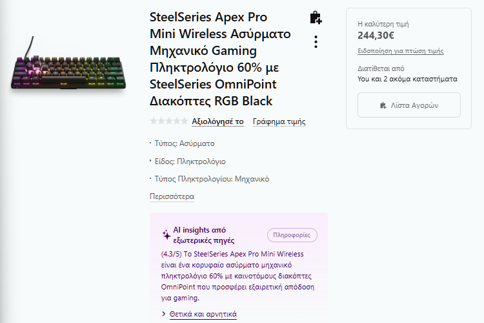Rate the product with the first star

[154, 121]
